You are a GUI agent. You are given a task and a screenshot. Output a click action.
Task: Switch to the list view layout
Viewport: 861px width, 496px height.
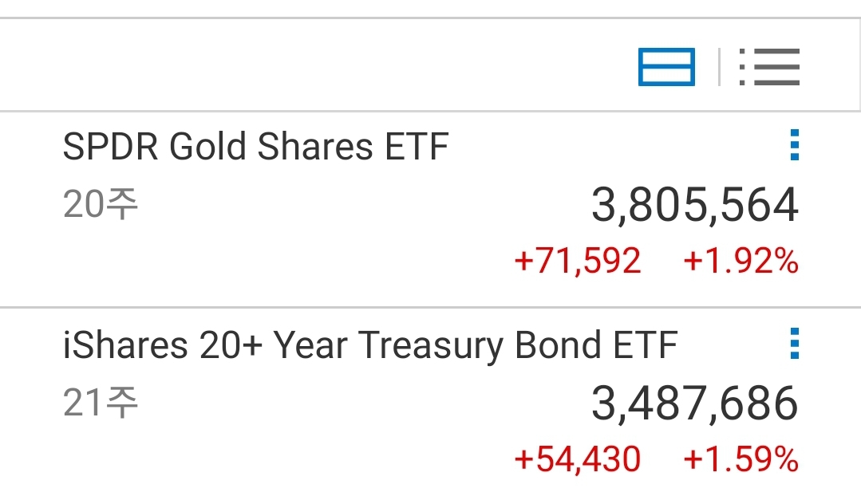(x=769, y=67)
